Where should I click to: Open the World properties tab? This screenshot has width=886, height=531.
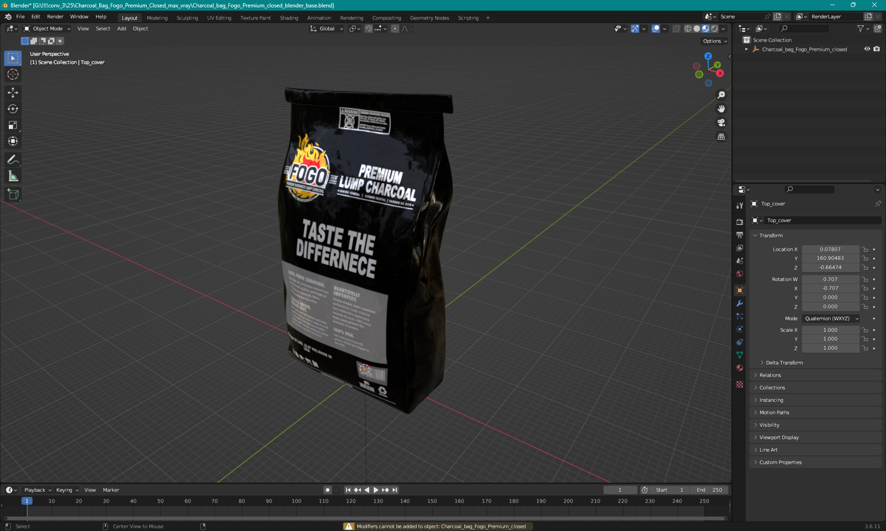(x=740, y=273)
